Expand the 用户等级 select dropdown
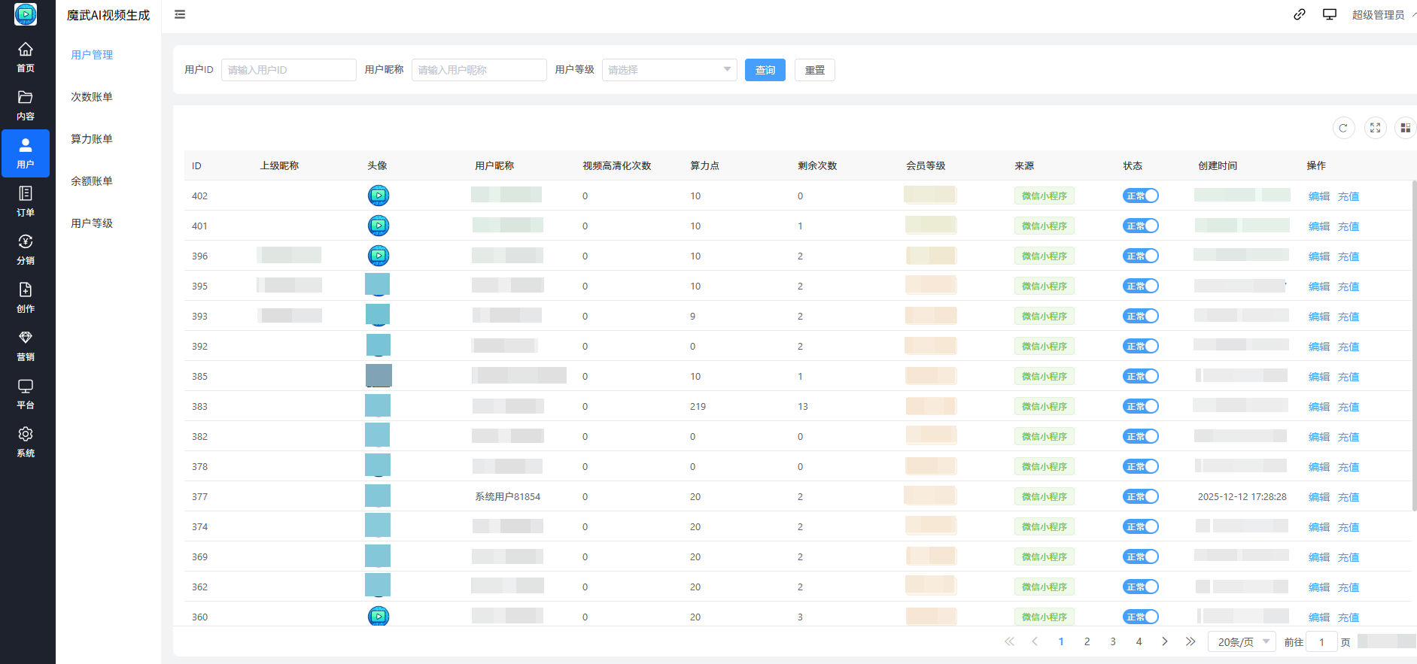 [x=668, y=70]
